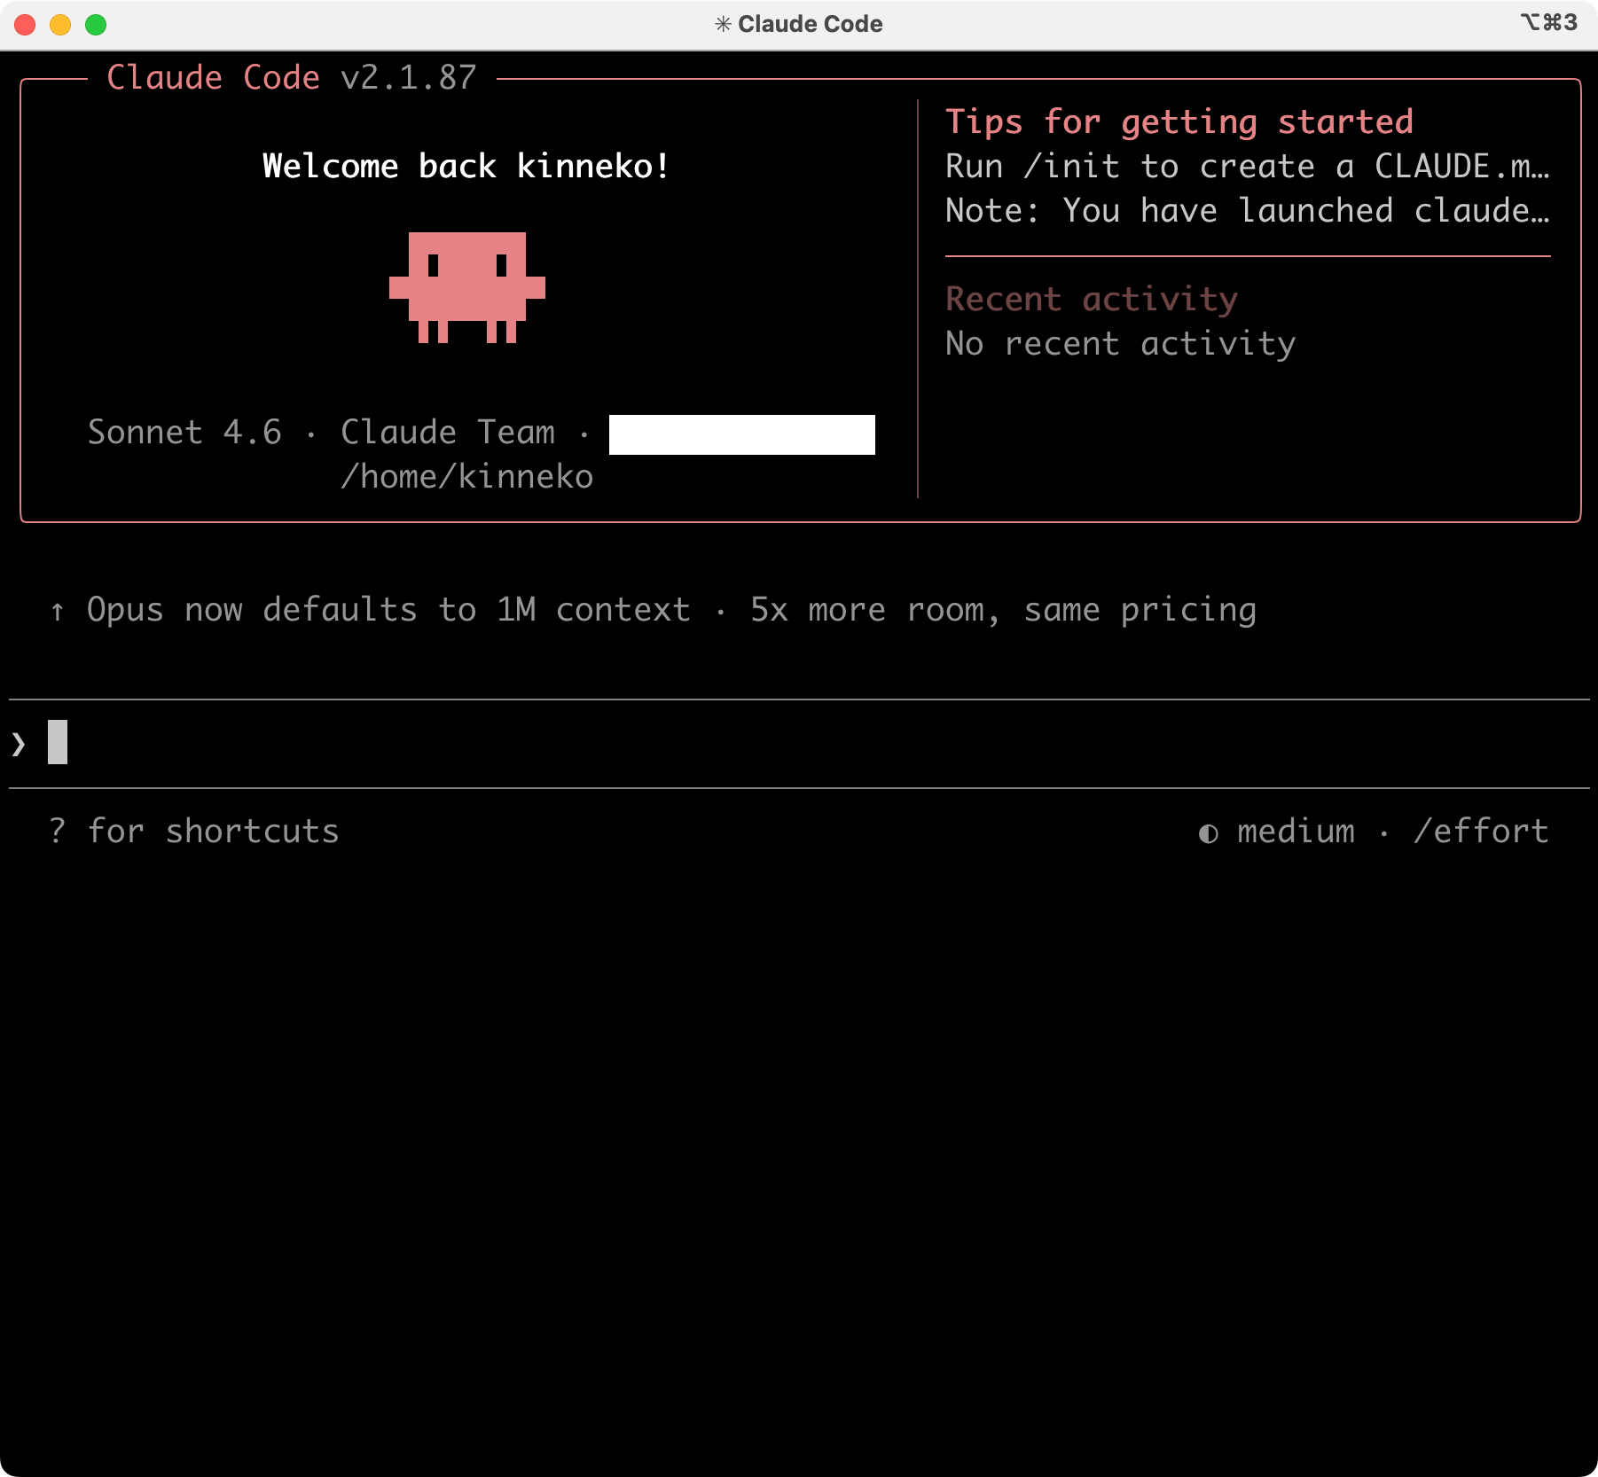Click the 'Welcome back kinneko!' greeting
The width and height of the screenshot is (1598, 1477).
click(x=466, y=167)
